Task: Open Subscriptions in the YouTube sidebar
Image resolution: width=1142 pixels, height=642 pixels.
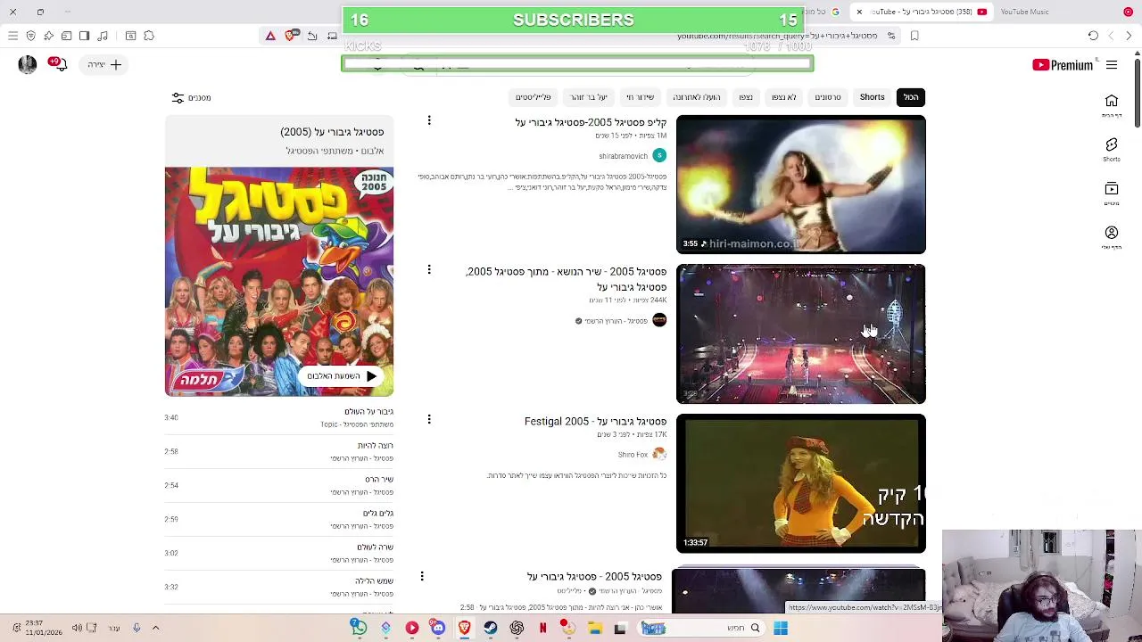Action: pyautogui.click(x=1112, y=193)
